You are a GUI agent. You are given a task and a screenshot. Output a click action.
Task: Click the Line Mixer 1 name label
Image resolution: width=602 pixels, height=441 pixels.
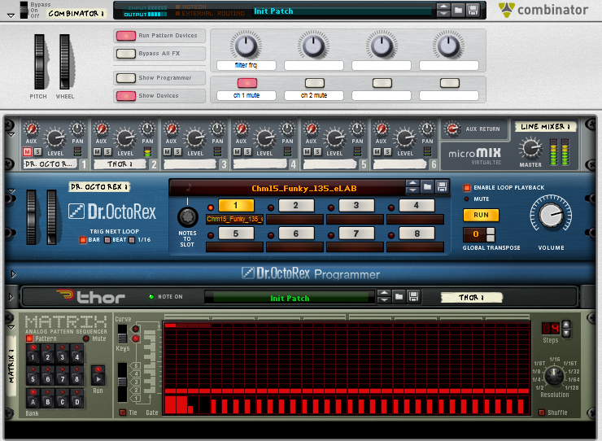(545, 127)
